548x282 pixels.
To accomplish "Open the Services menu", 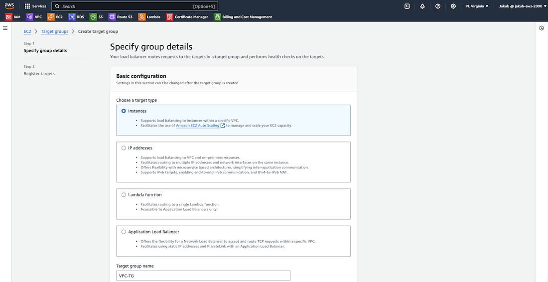I will [x=35, y=6].
